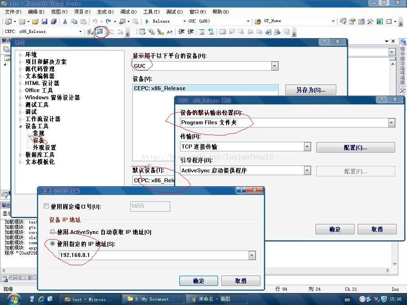
Task: Click the Cut scissors icon
Action: click(65, 21)
